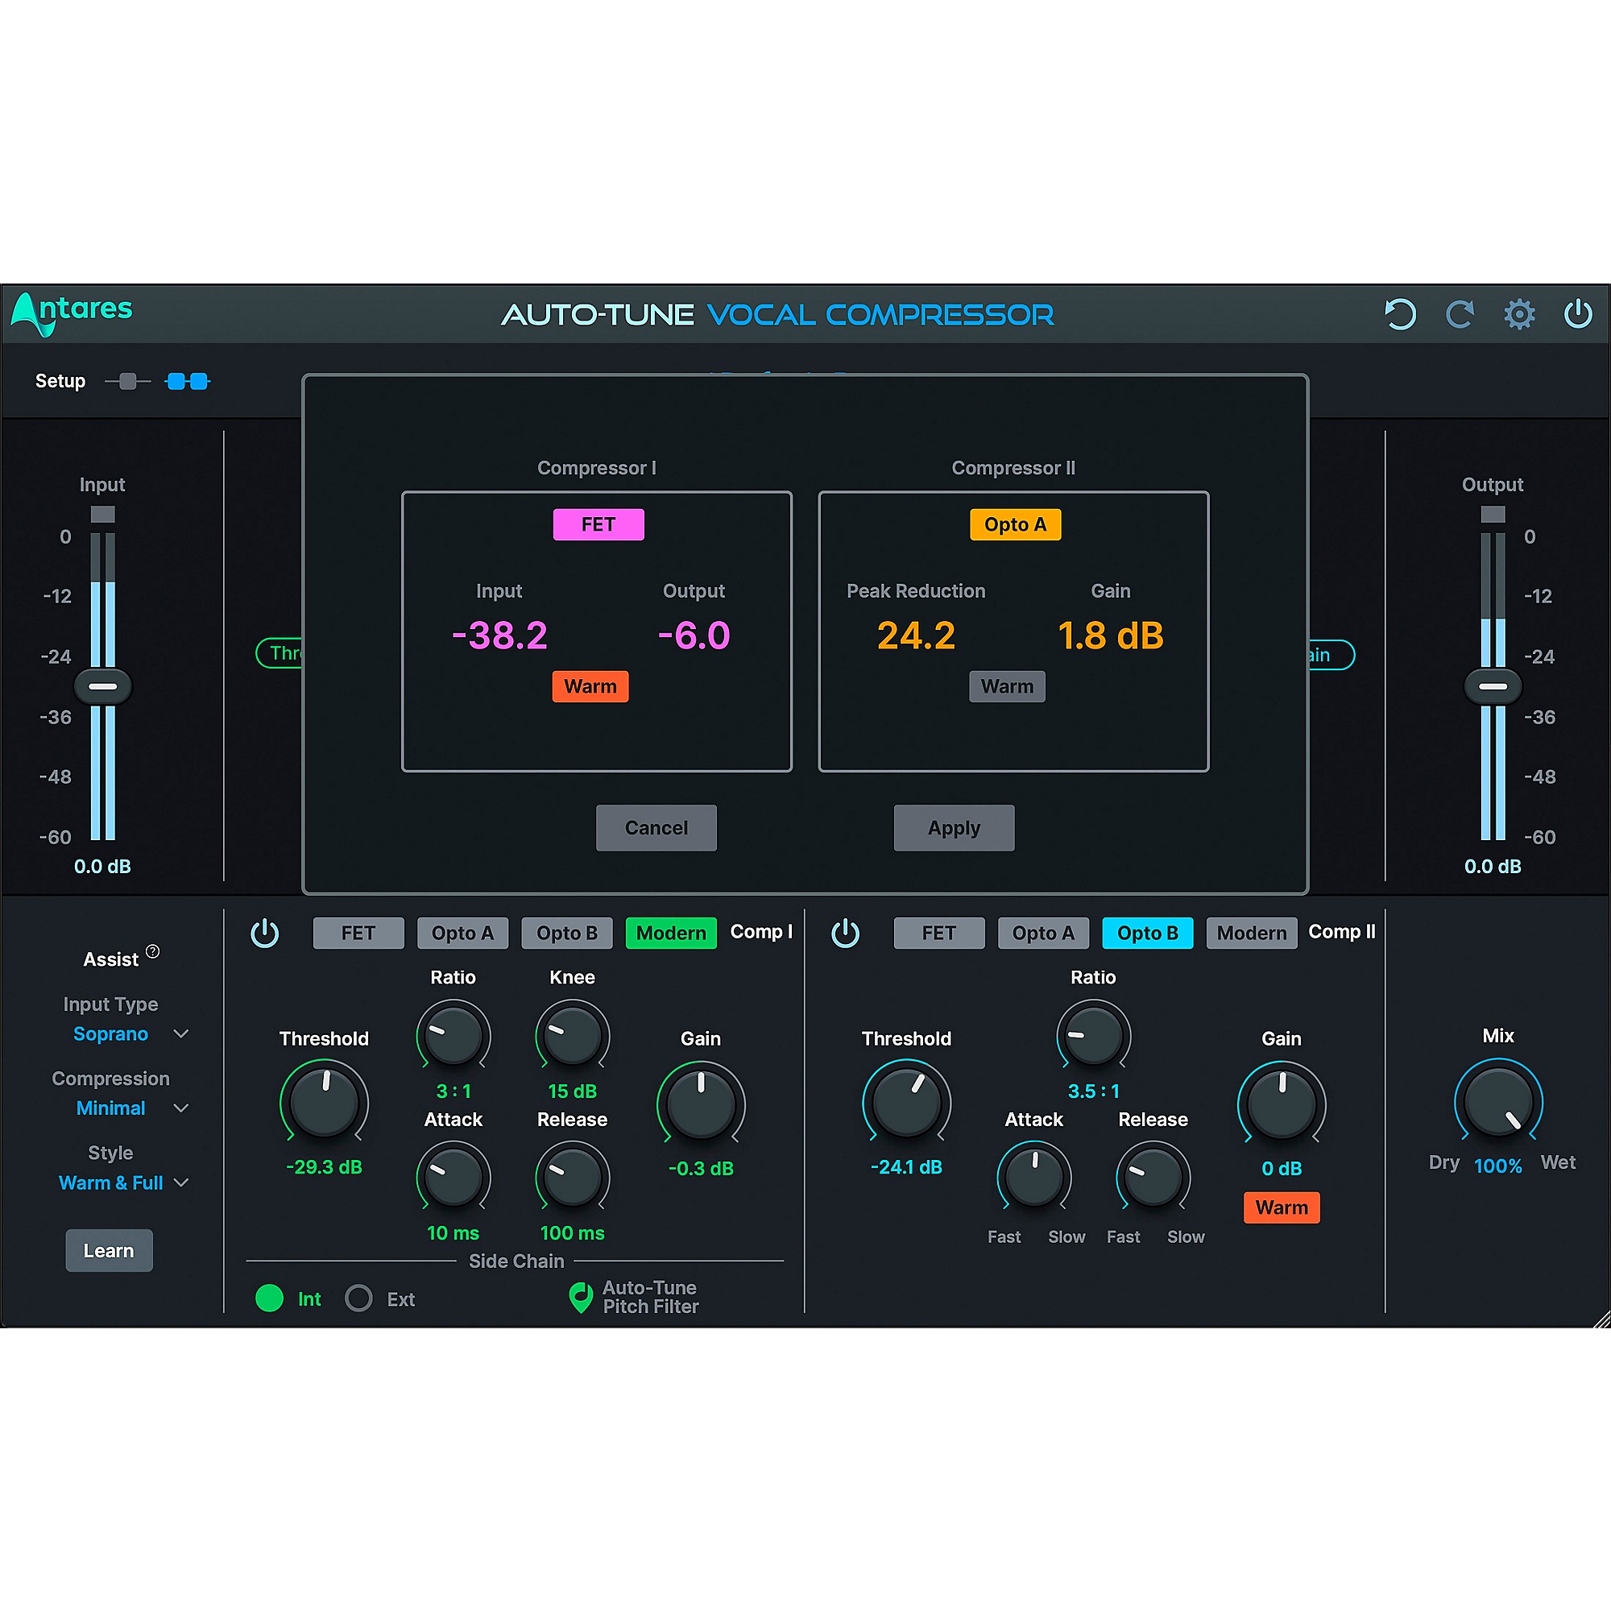Toggle Warm button under Comp II Gain

tap(1282, 1207)
